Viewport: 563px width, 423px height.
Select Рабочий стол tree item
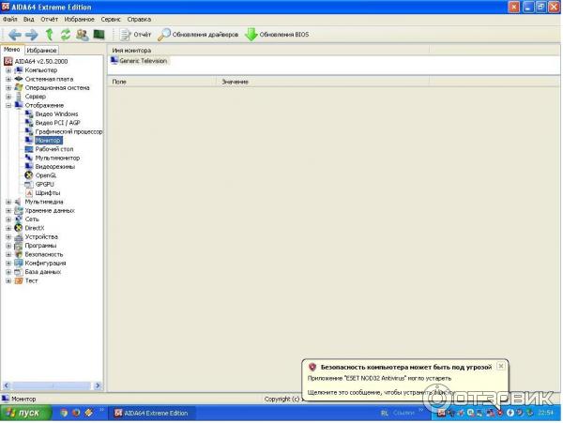(x=54, y=149)
